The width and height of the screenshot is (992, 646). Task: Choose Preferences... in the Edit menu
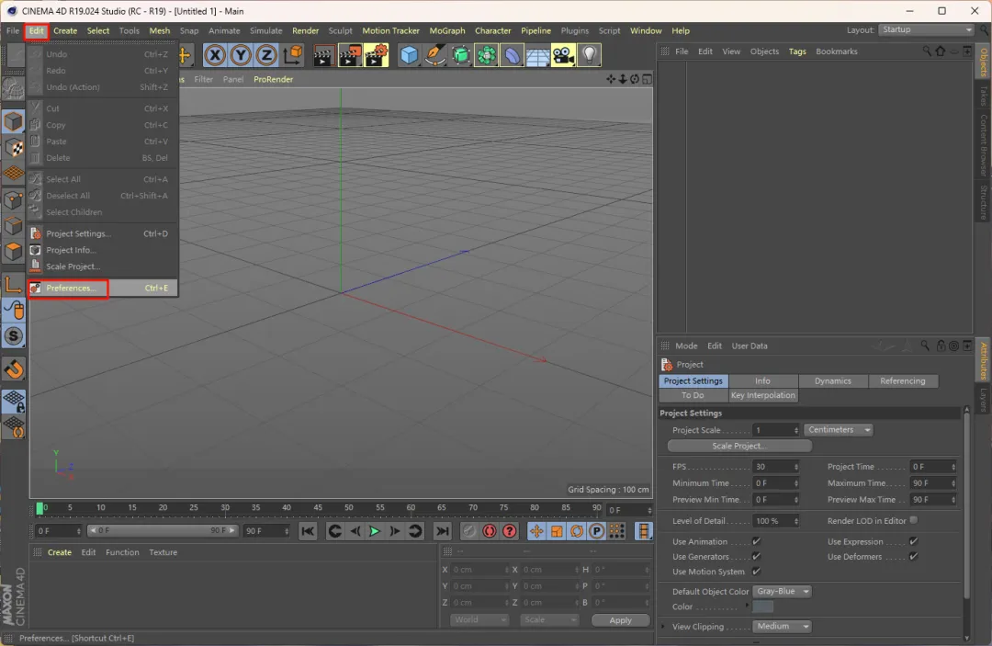tap(71, 289)
